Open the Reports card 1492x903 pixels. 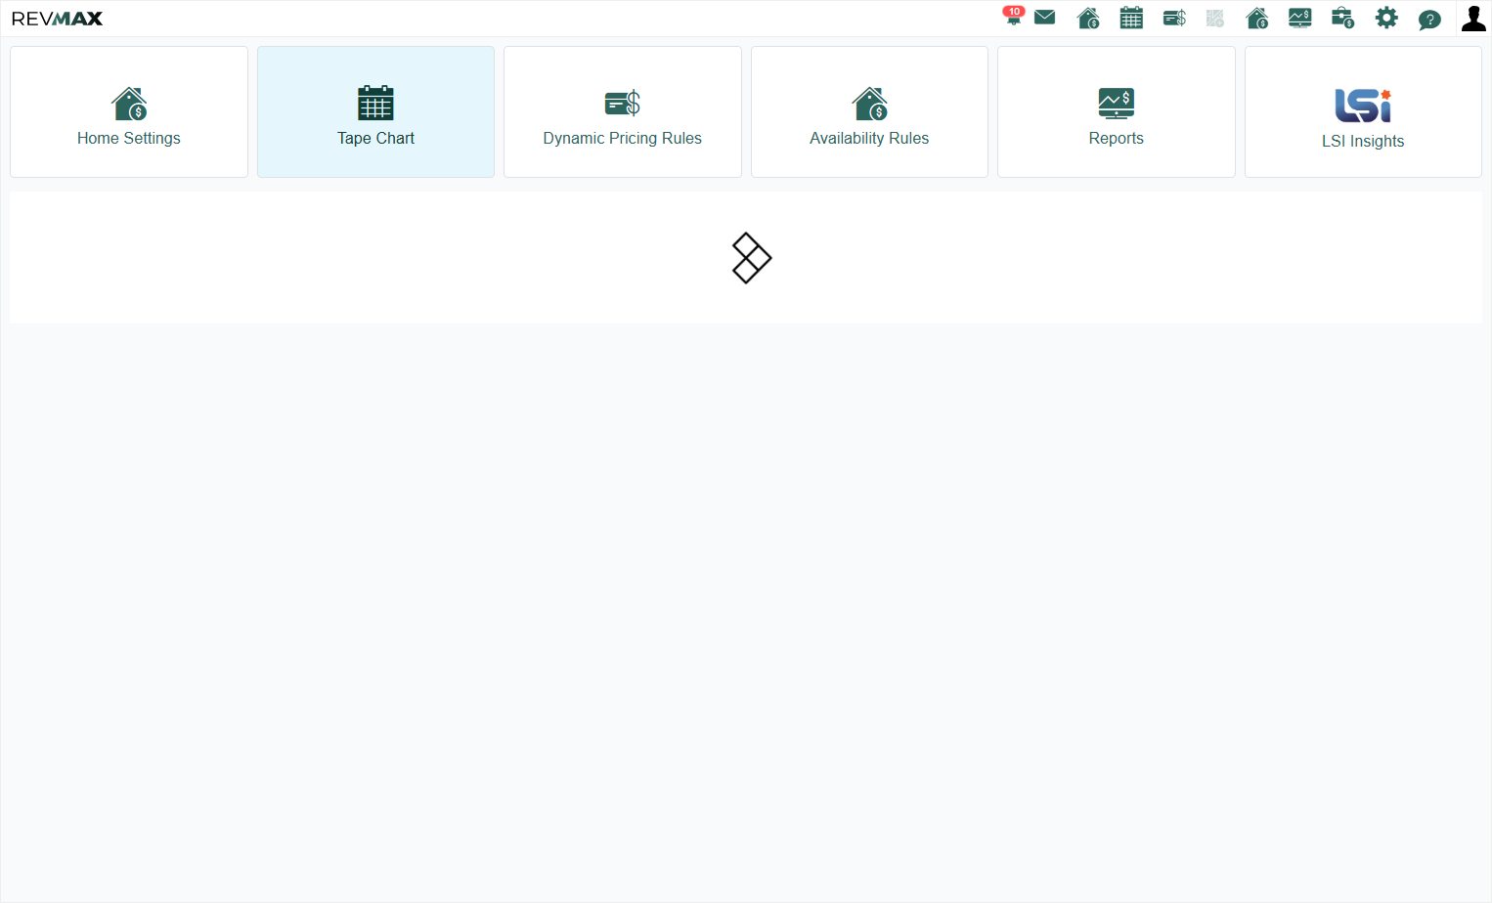(1117, 111)
